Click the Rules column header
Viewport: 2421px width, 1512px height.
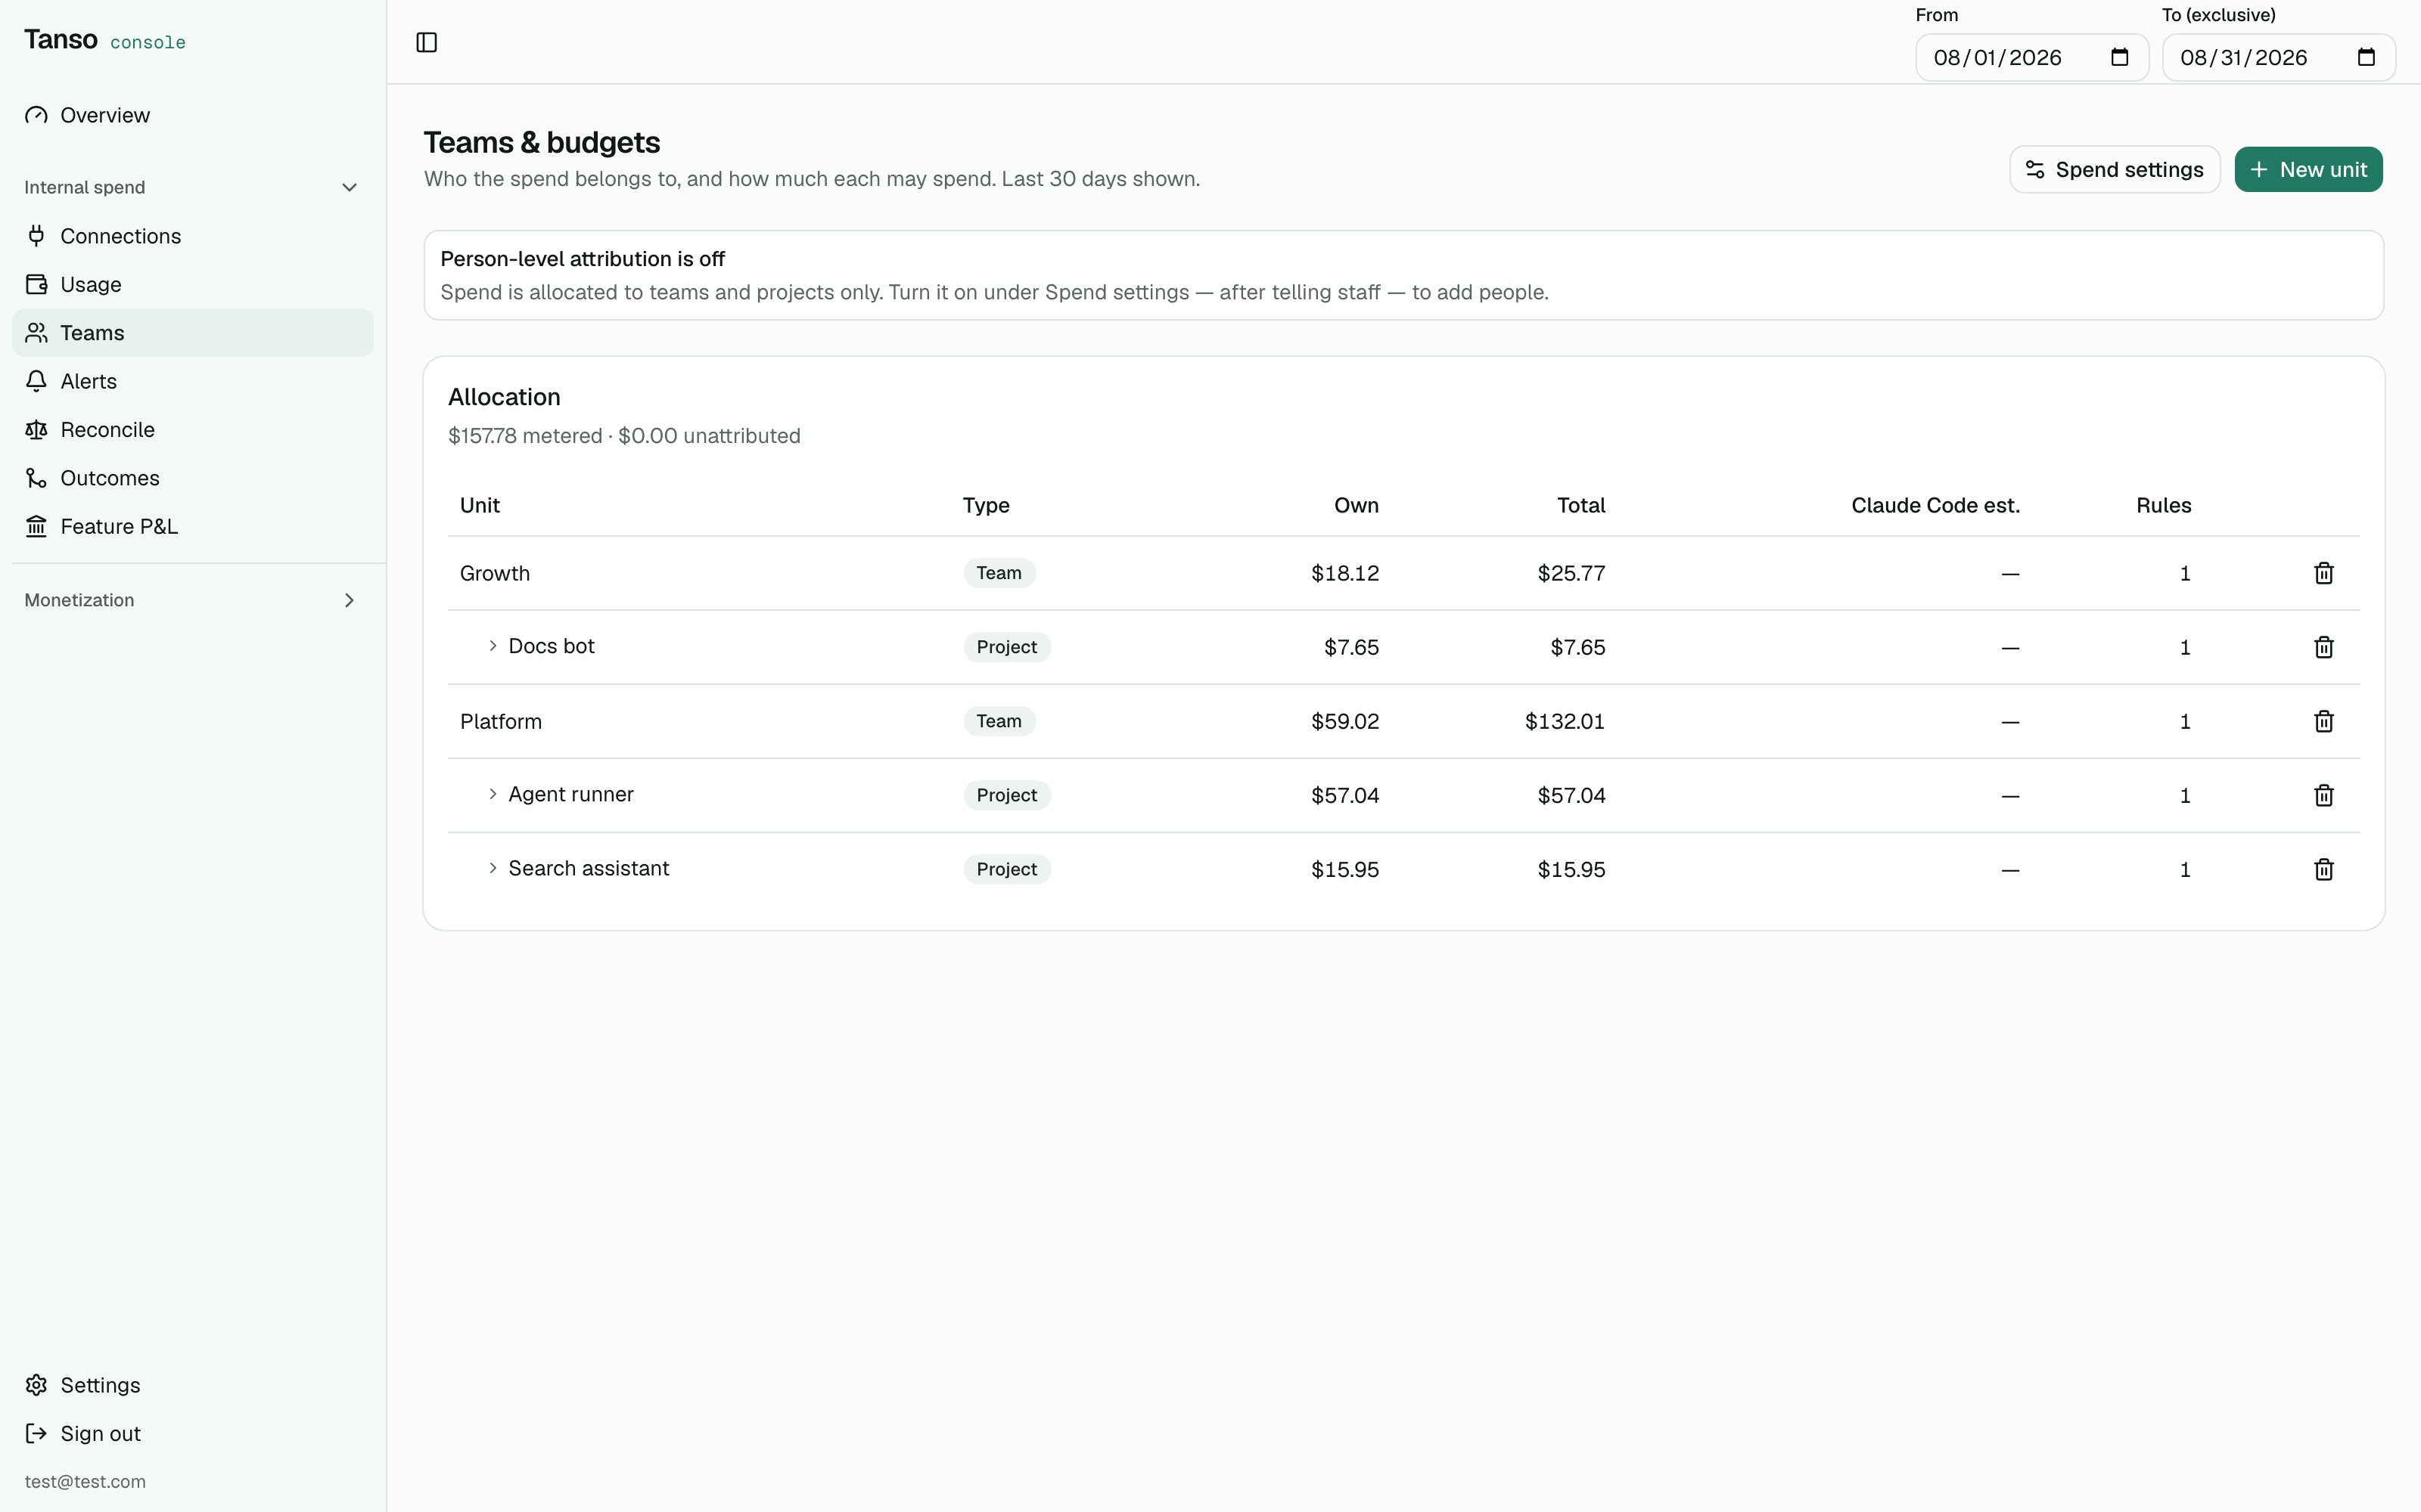point(2164,505)
